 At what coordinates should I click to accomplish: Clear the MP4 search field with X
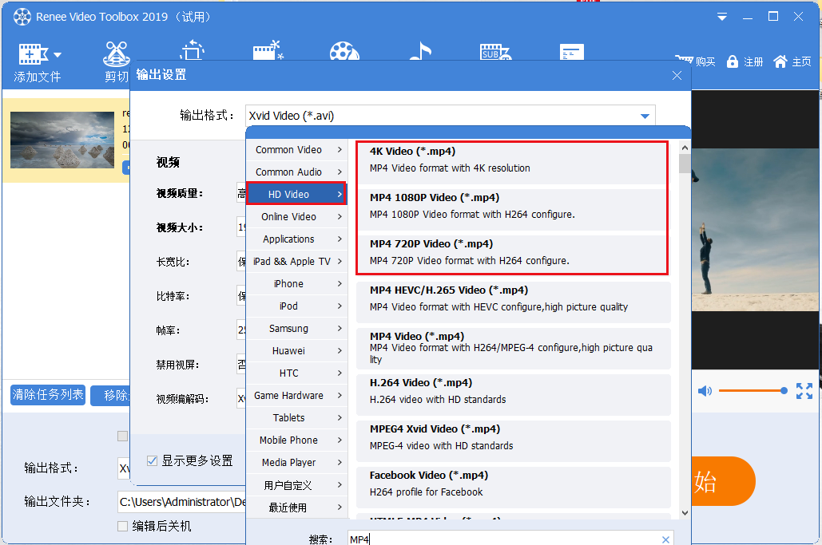click(x=665, y=539)
